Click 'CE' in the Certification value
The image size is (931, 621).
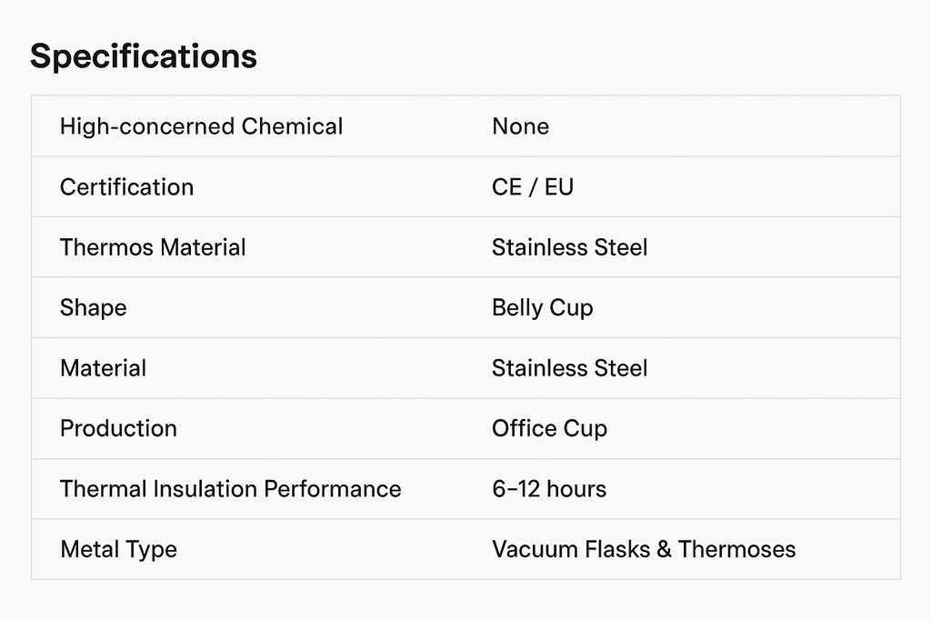tap(506, 187)
